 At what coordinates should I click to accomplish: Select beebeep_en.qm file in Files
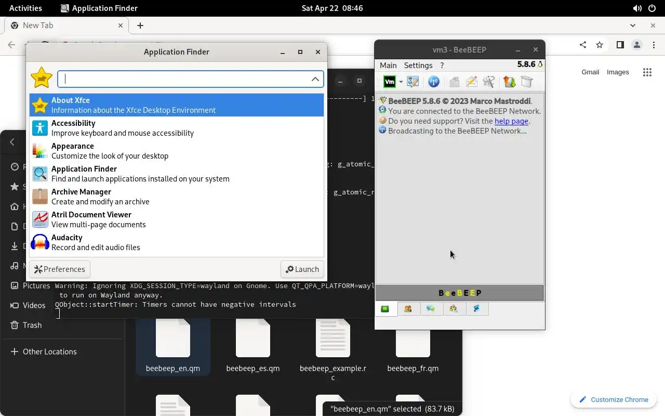173,347
